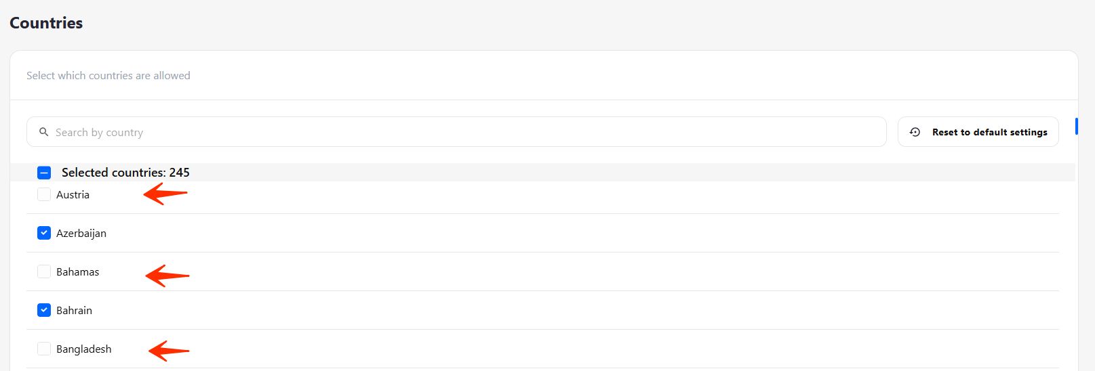Image resolution: width=1095 pixels, height=371 pixels.
Task: Uncheck the Azerbaijan checkbox
Action: pos(44,233)
